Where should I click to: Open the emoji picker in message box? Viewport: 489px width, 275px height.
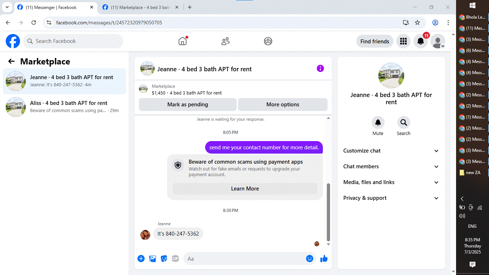coord(310,259)
